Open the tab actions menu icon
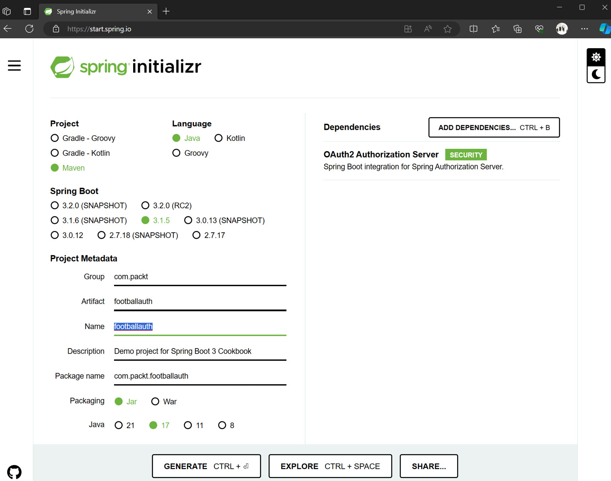Screen dimensions: 611x481 pyautogui.click(x=27, y=11)
